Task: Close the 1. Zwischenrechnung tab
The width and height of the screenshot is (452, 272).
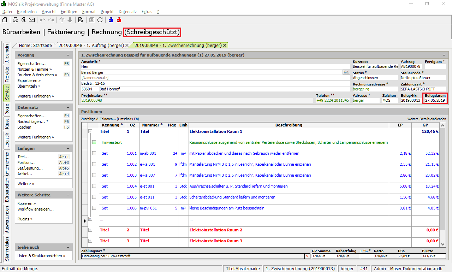Action: (225, 45)
